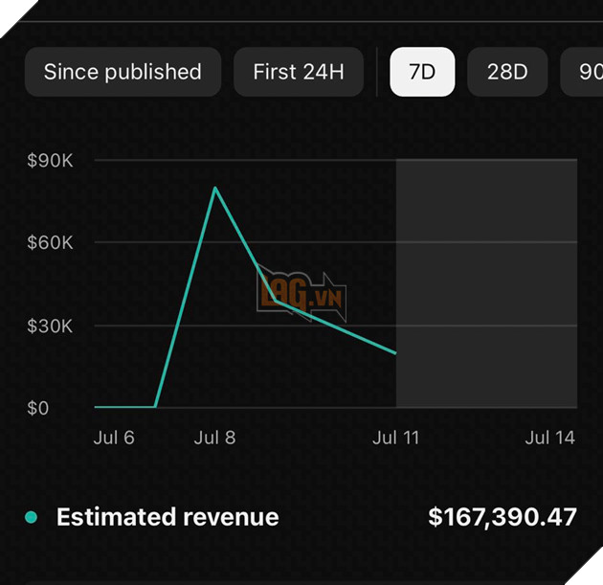Select the 7D time range
This screenshot has height=585, width=603.
(x=422, y=72)
